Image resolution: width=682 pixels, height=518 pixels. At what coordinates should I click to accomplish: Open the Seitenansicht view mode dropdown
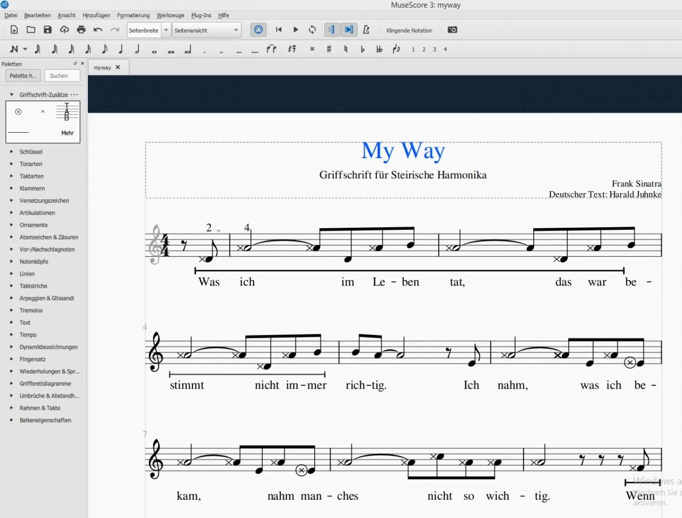point(206,30)
